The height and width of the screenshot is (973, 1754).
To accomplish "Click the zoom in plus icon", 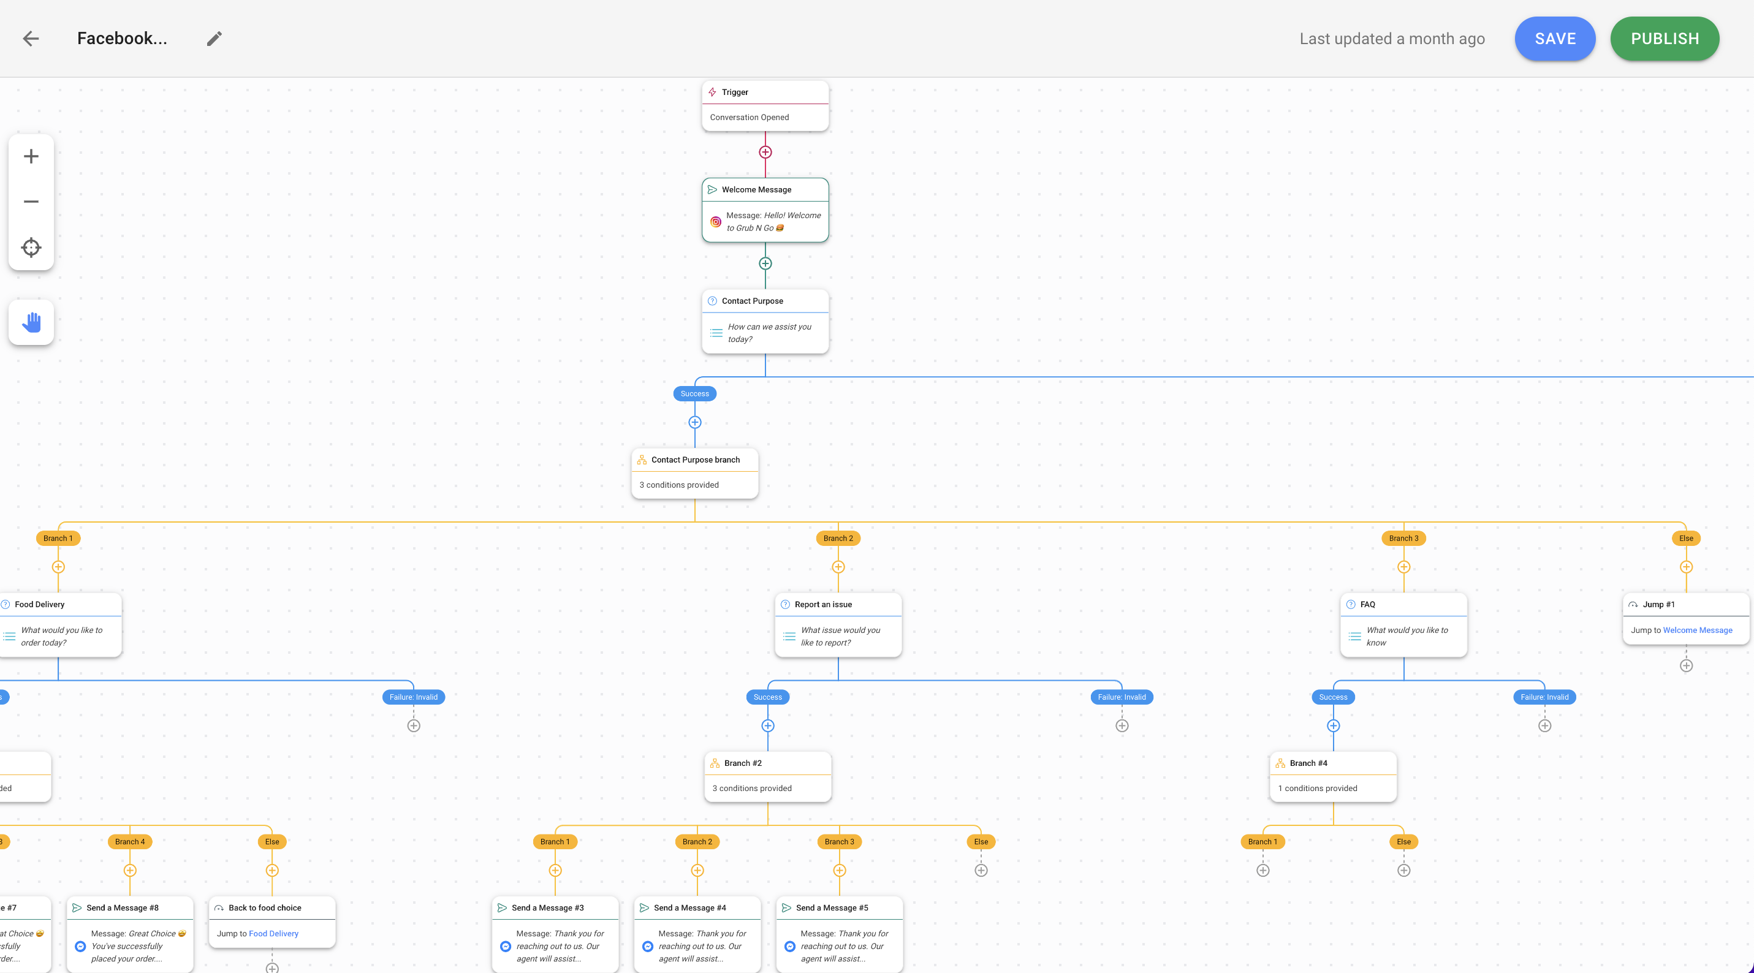I will 31,156.
